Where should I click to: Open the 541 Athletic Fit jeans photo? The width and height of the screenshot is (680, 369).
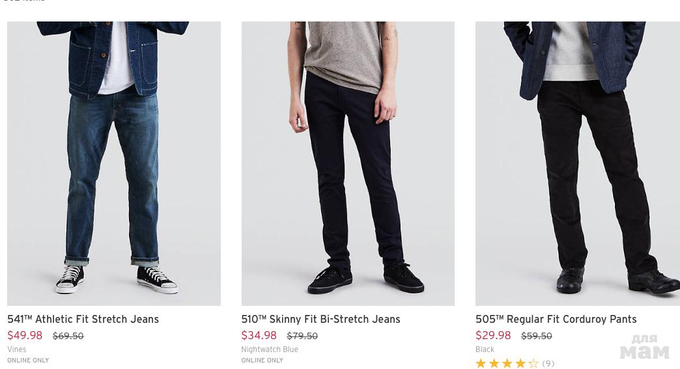coord(114,163)
